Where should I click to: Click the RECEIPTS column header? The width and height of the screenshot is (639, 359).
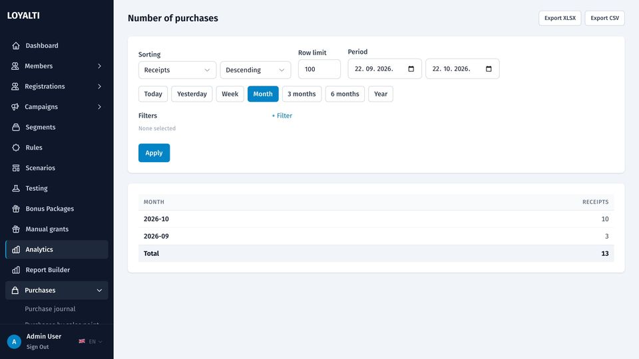pos(595,202)
